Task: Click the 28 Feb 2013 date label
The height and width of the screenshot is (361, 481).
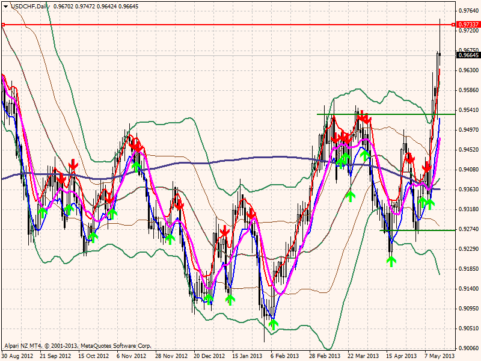Action: point(325,356)
